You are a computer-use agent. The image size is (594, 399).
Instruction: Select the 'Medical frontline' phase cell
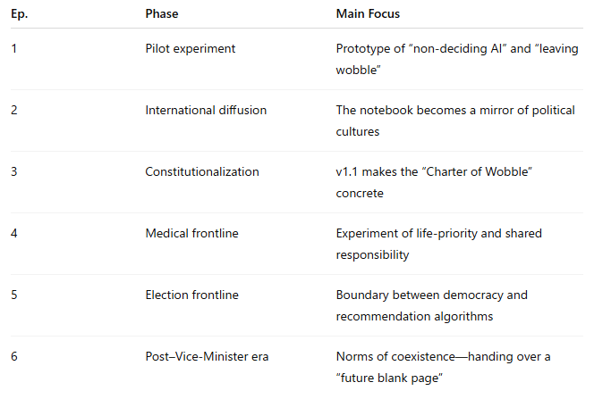(x=192, y=234)
